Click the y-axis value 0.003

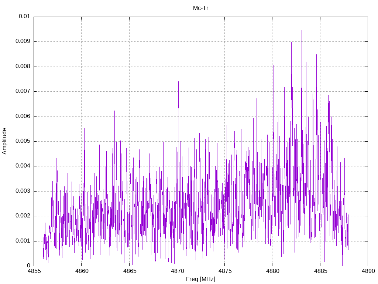[x=23, y=191]
